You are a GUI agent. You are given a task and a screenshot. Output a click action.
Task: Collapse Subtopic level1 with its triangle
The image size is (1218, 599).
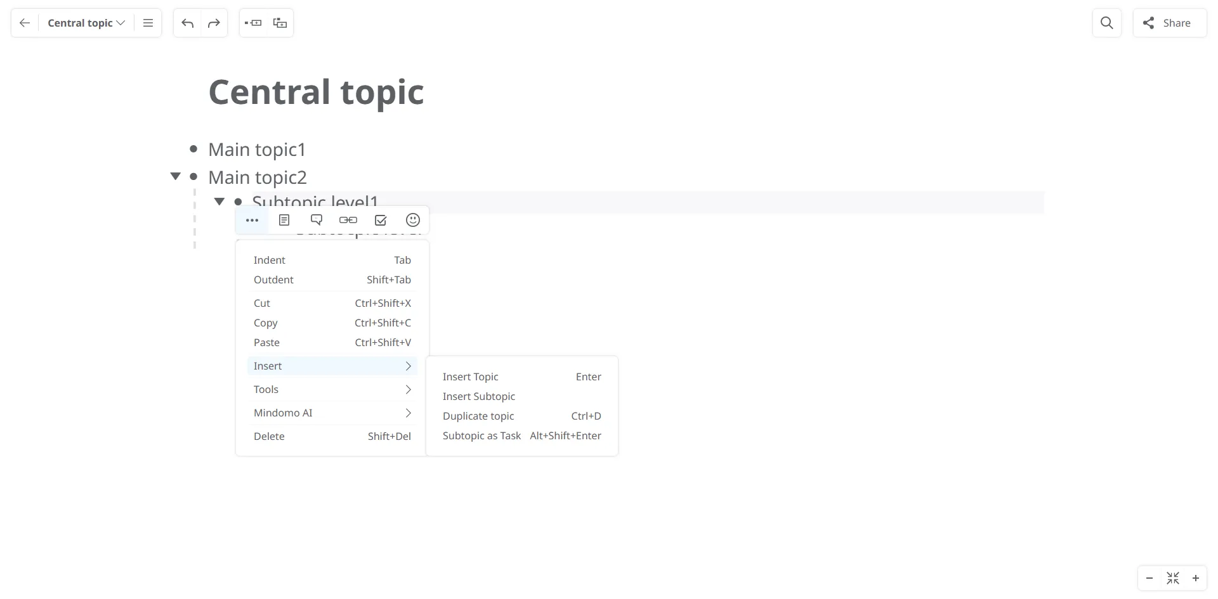tap(219, 202)
